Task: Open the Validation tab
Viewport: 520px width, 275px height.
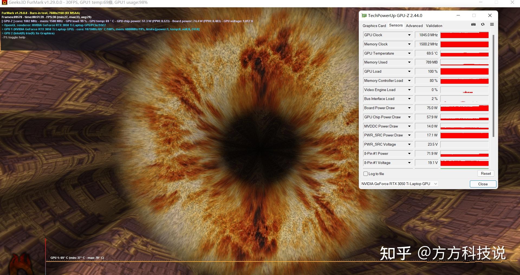Action: click(434, 26)
